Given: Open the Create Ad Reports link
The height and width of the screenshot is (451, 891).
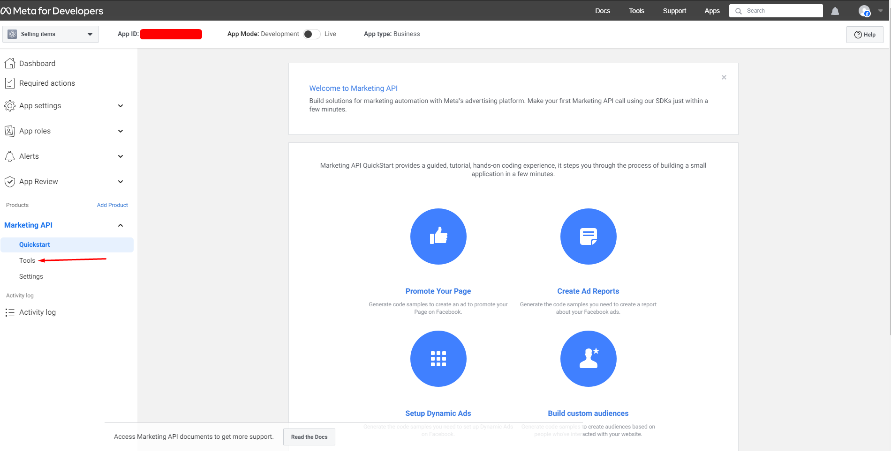Looking at the screenshot, I should [x=588, y=291].
